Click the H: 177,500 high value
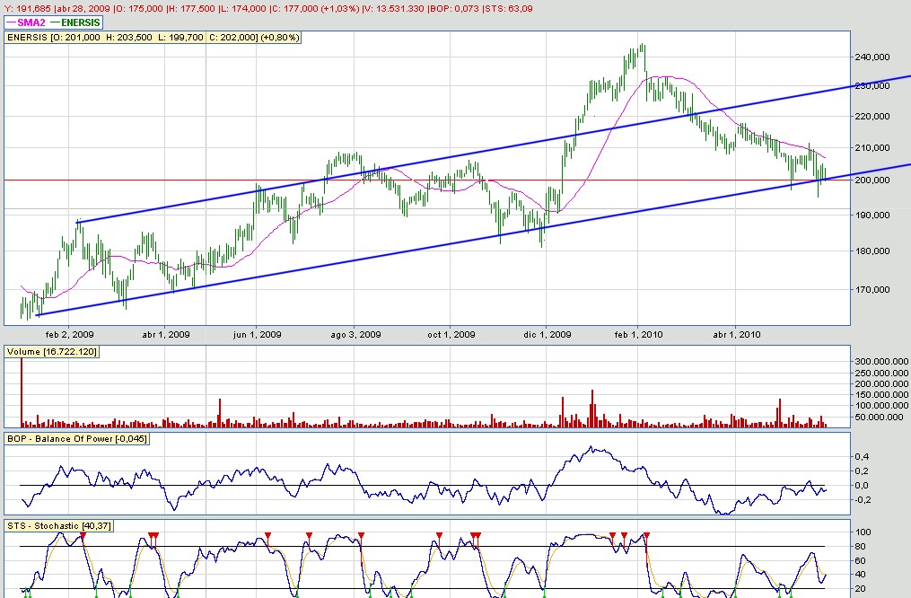The height and width of the screenshot is (598, 911). tap(192, 9)
